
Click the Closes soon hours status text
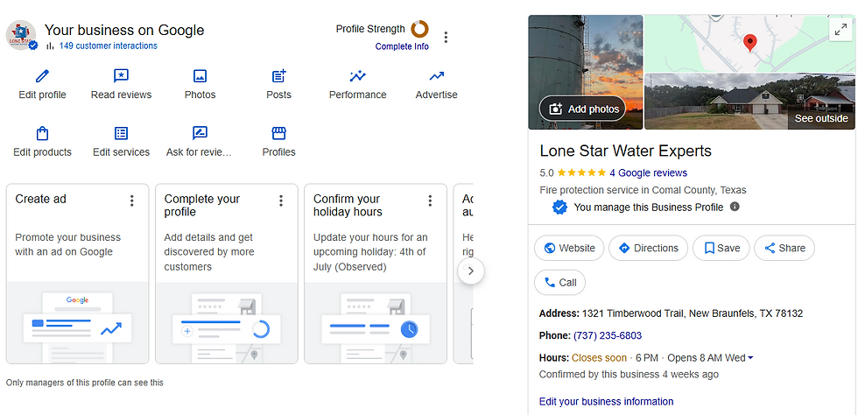[x=599, y=358]
